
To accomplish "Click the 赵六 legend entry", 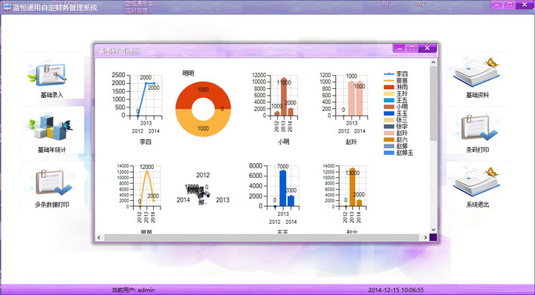I will (x=396, y=140).
